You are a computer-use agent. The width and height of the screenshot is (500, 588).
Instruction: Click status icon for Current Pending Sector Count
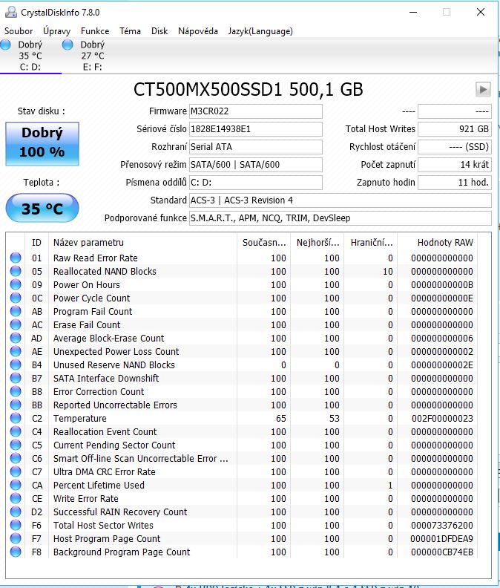(x=16, y=445)
